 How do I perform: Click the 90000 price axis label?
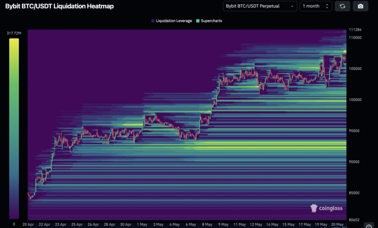coord(354,162)
